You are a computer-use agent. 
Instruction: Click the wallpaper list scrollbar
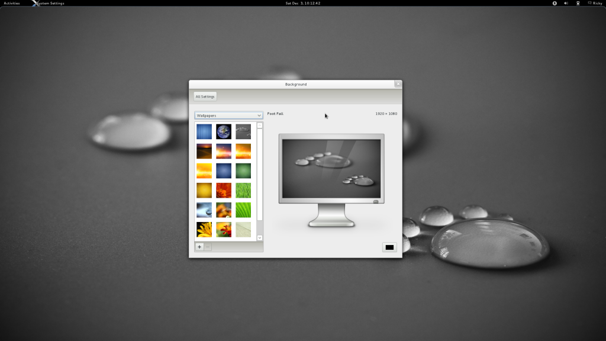pyautogui.click(x=260, y=178)
